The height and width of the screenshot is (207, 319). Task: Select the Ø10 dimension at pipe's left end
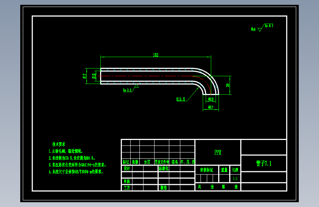(94, 76)
